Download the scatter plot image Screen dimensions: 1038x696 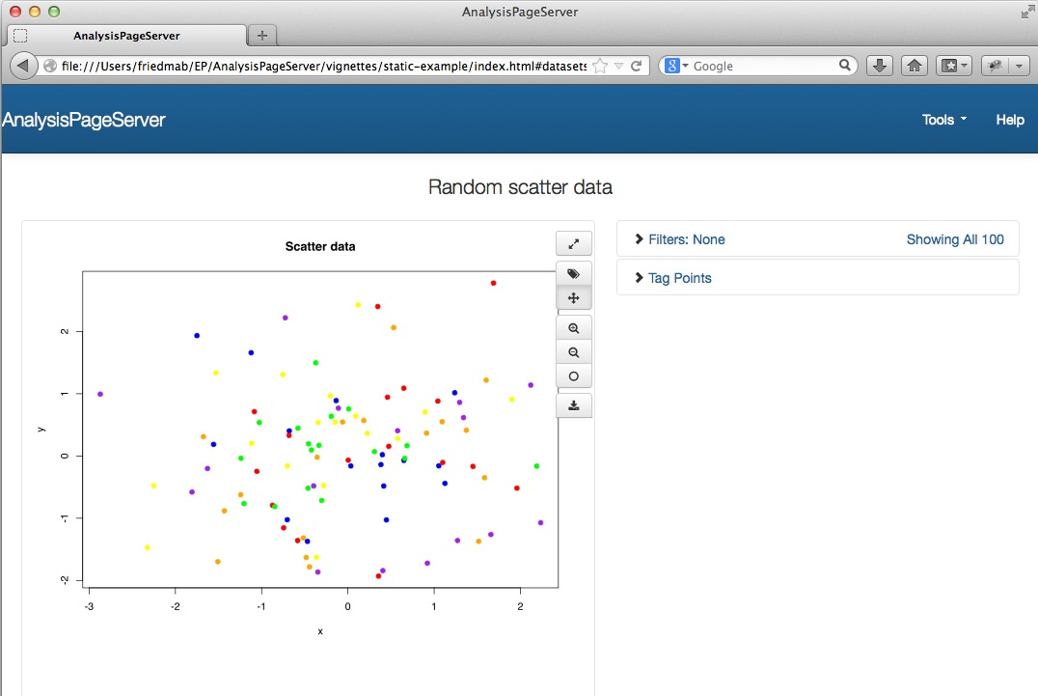pos(574,405)
